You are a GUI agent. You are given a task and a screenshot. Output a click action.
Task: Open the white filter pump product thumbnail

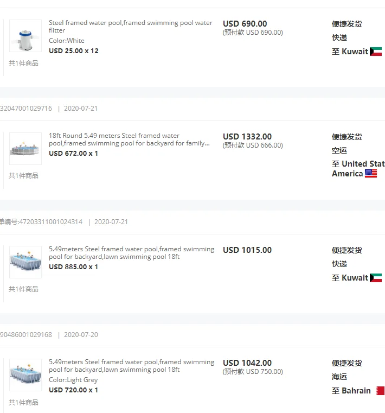click(x=25, y=36)
